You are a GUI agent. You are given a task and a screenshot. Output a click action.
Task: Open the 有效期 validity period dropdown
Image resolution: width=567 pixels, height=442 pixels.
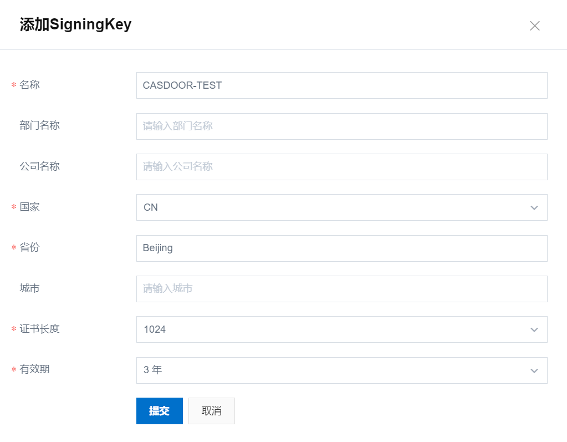tap(341, 370)
